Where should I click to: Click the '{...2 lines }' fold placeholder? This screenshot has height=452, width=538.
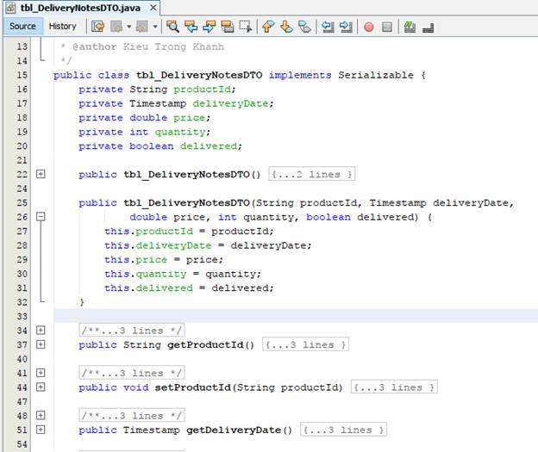point(311,174)
